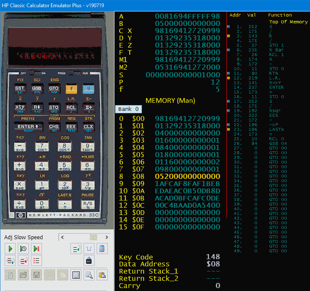Click the number 7 key
Viewport: 310px width, 291px height.
pyautogui.click(x=42, y=147)
